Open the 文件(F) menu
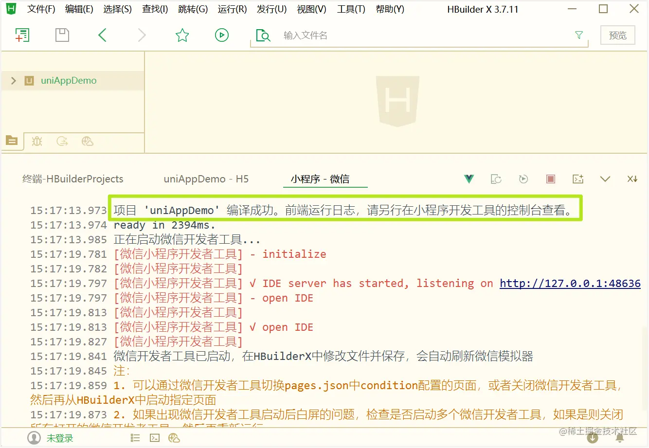 click(x=41, y=9)
